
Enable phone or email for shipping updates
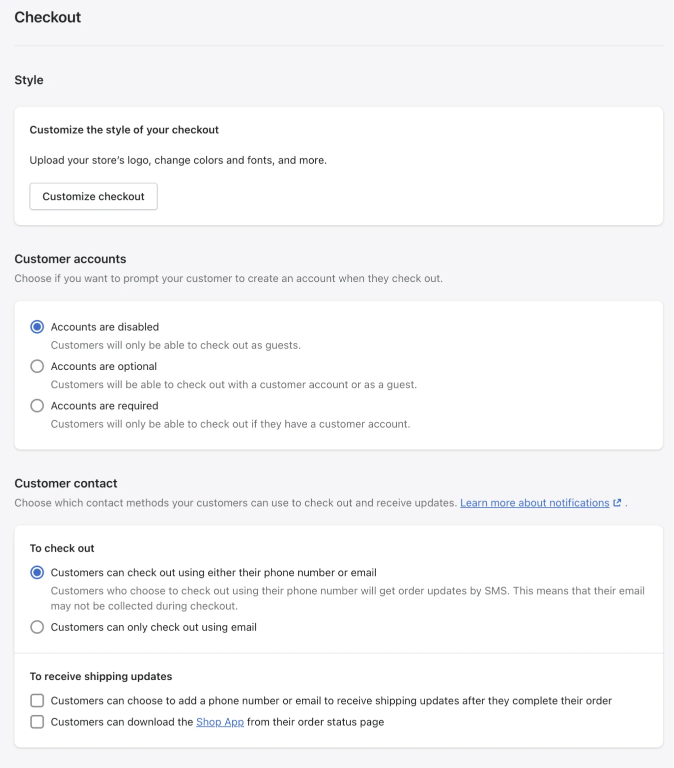[x=37, y=700]
